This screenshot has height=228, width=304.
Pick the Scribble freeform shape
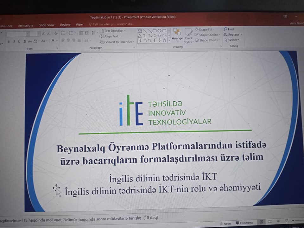point(140,41)
